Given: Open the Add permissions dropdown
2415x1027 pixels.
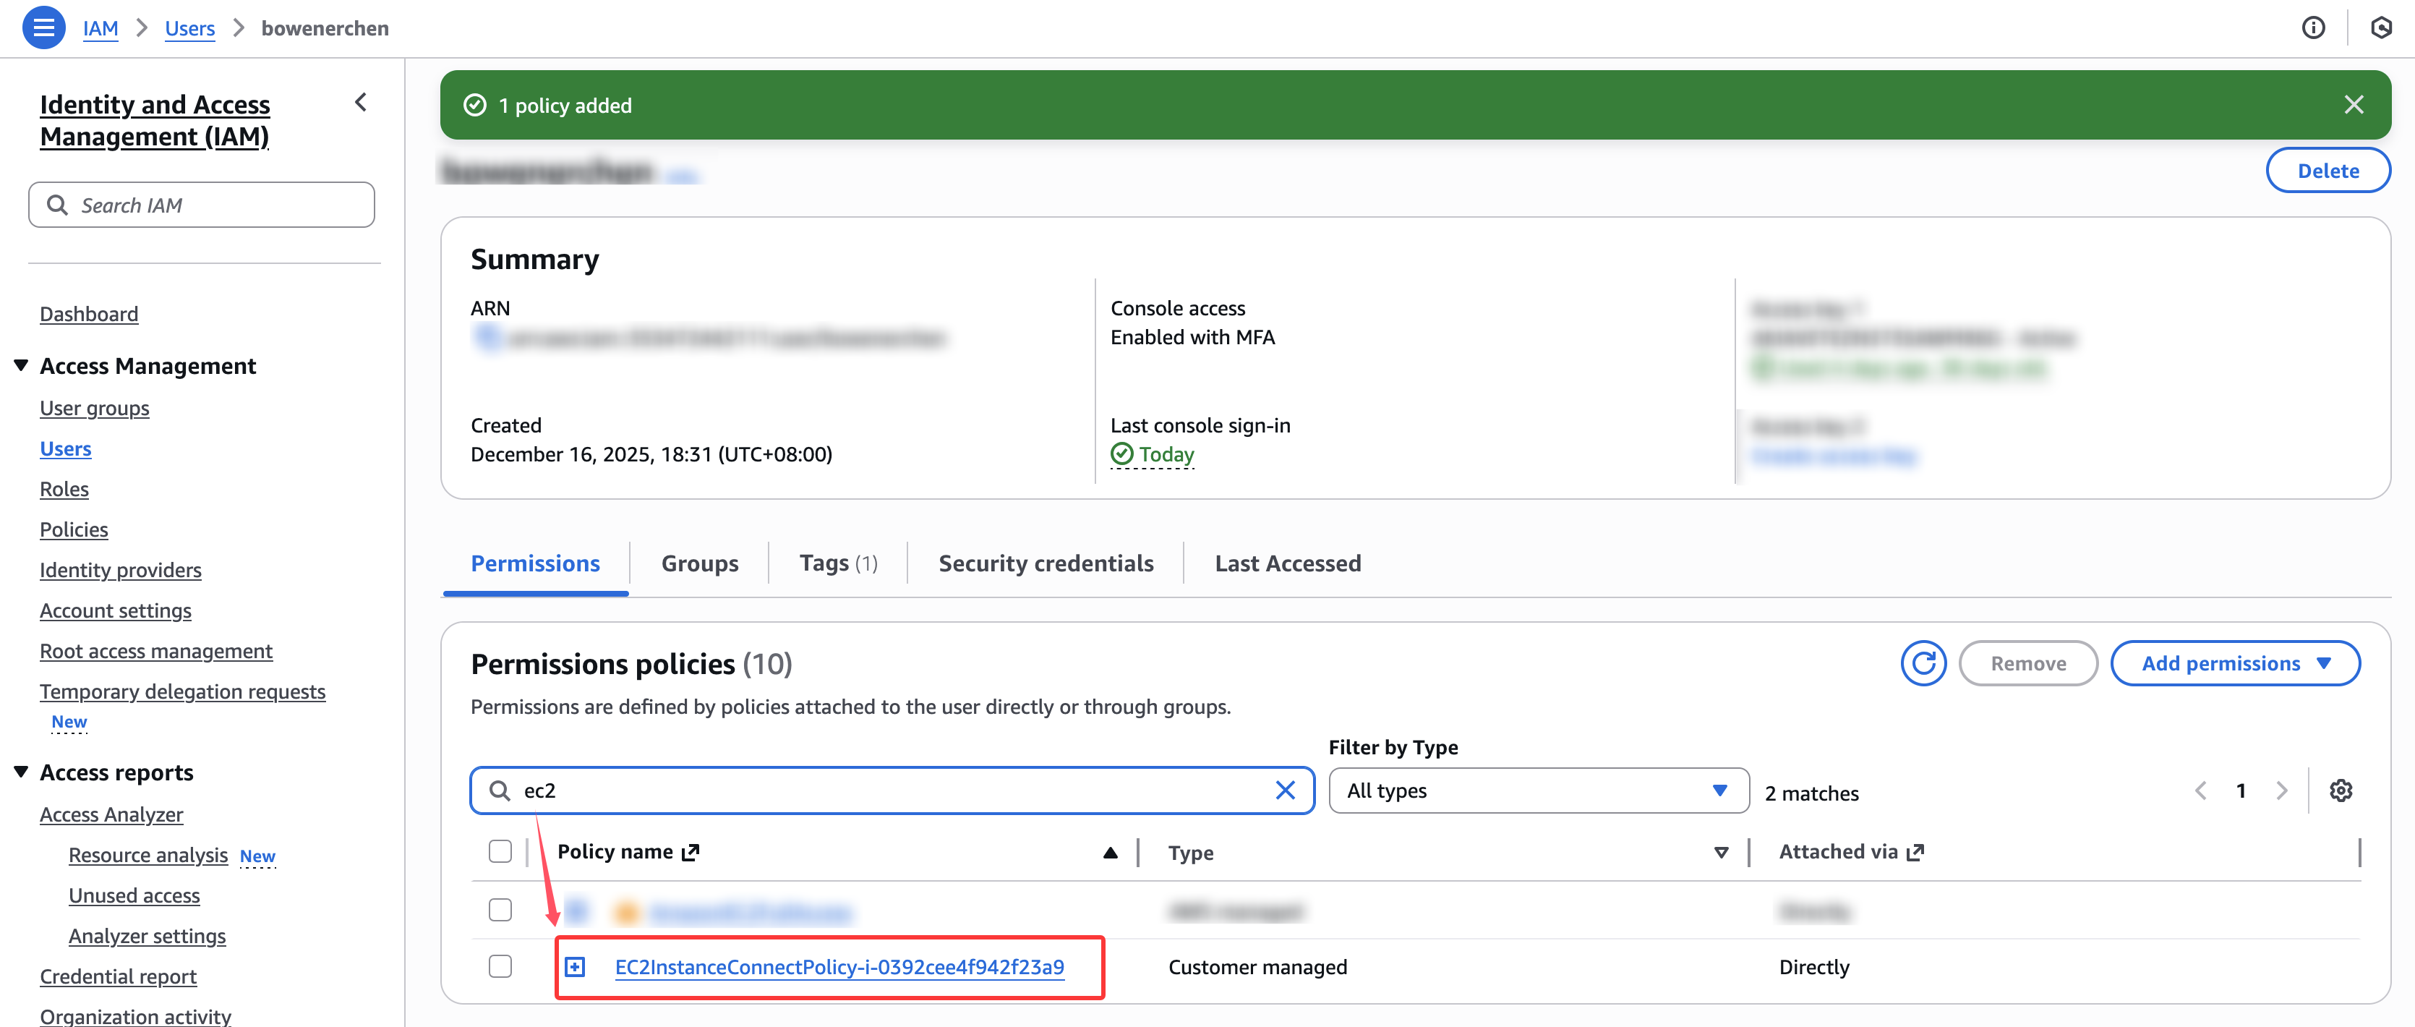Looking at the screenshot, I should 2234,663.
